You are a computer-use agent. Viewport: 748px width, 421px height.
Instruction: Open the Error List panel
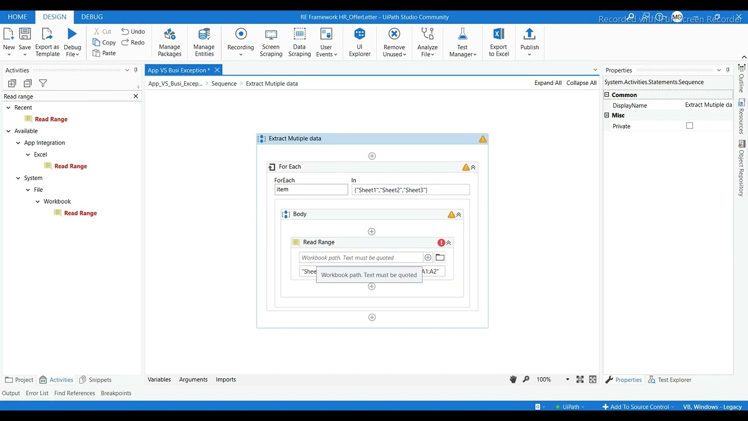tap(37, 393)
